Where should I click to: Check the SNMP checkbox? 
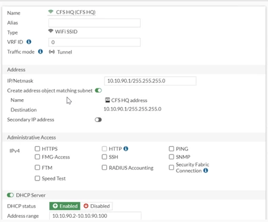click(171, 157)
